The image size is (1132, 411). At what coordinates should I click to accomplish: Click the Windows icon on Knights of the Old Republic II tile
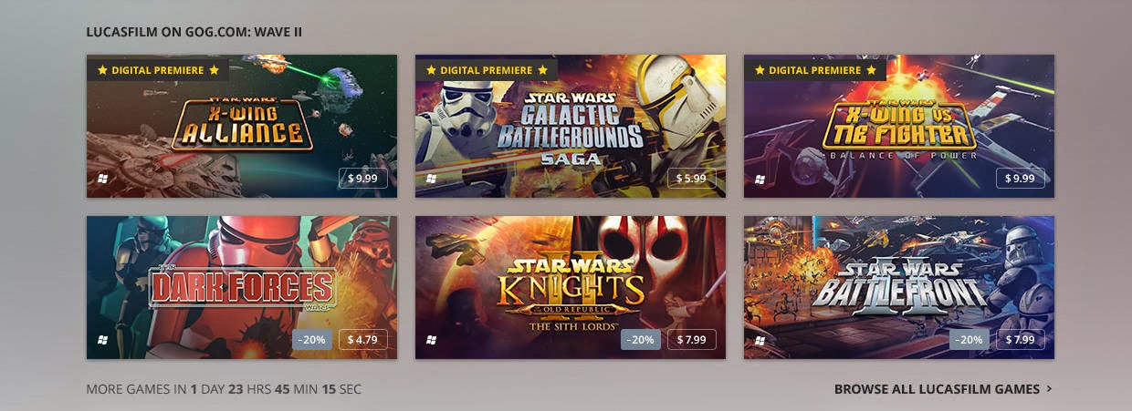pos(432,340)
